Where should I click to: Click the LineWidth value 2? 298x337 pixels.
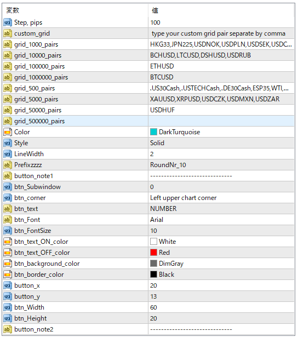tap(152, 154)
